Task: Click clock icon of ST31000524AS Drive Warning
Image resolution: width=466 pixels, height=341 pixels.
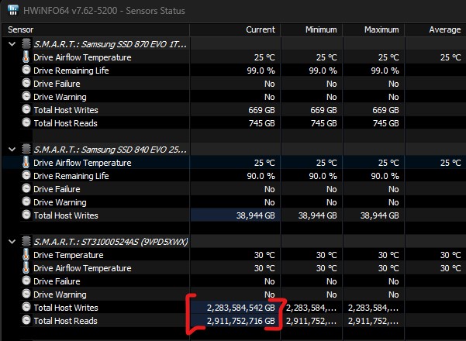Action: (x=26, y=294)
